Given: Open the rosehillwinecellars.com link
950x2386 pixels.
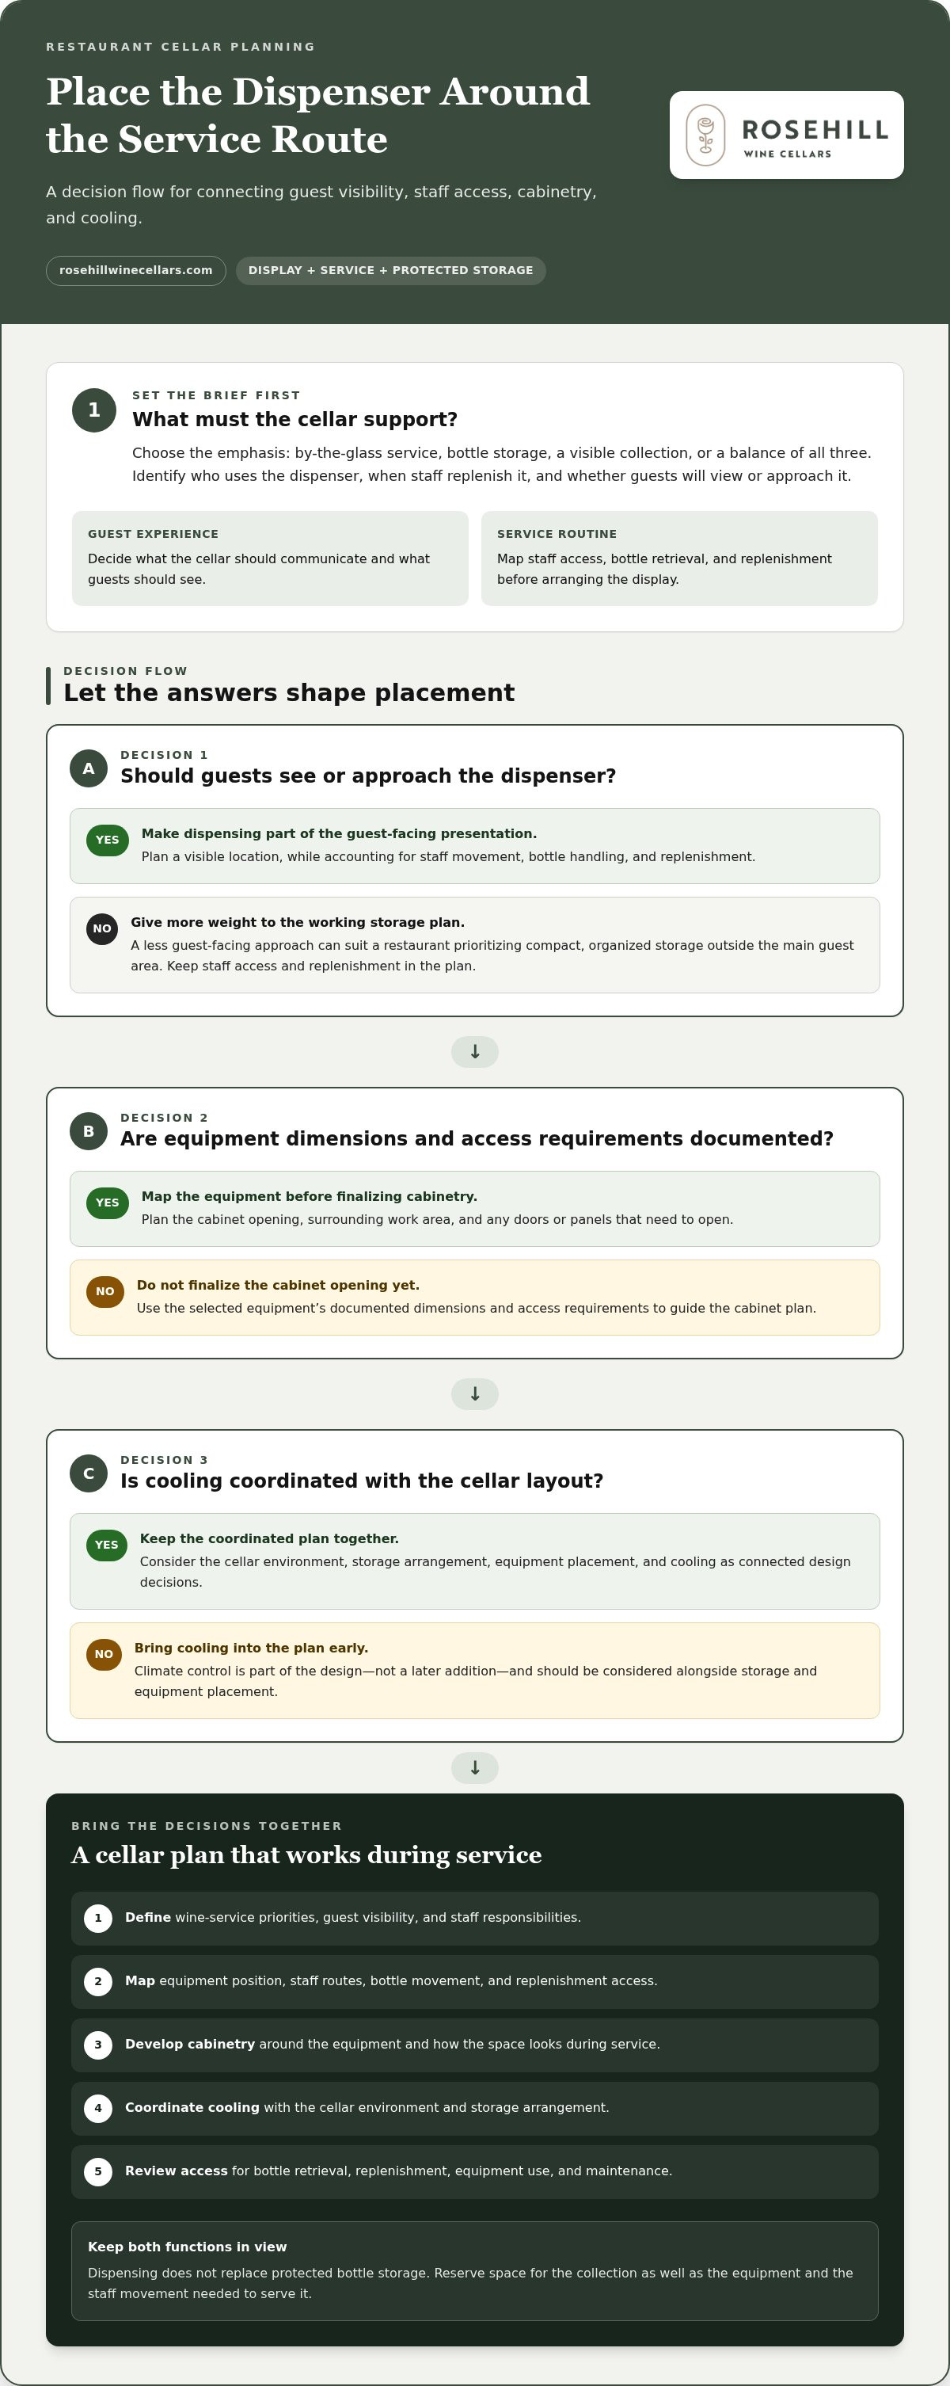Looking at the screenshot, I should tap(136, 270).
